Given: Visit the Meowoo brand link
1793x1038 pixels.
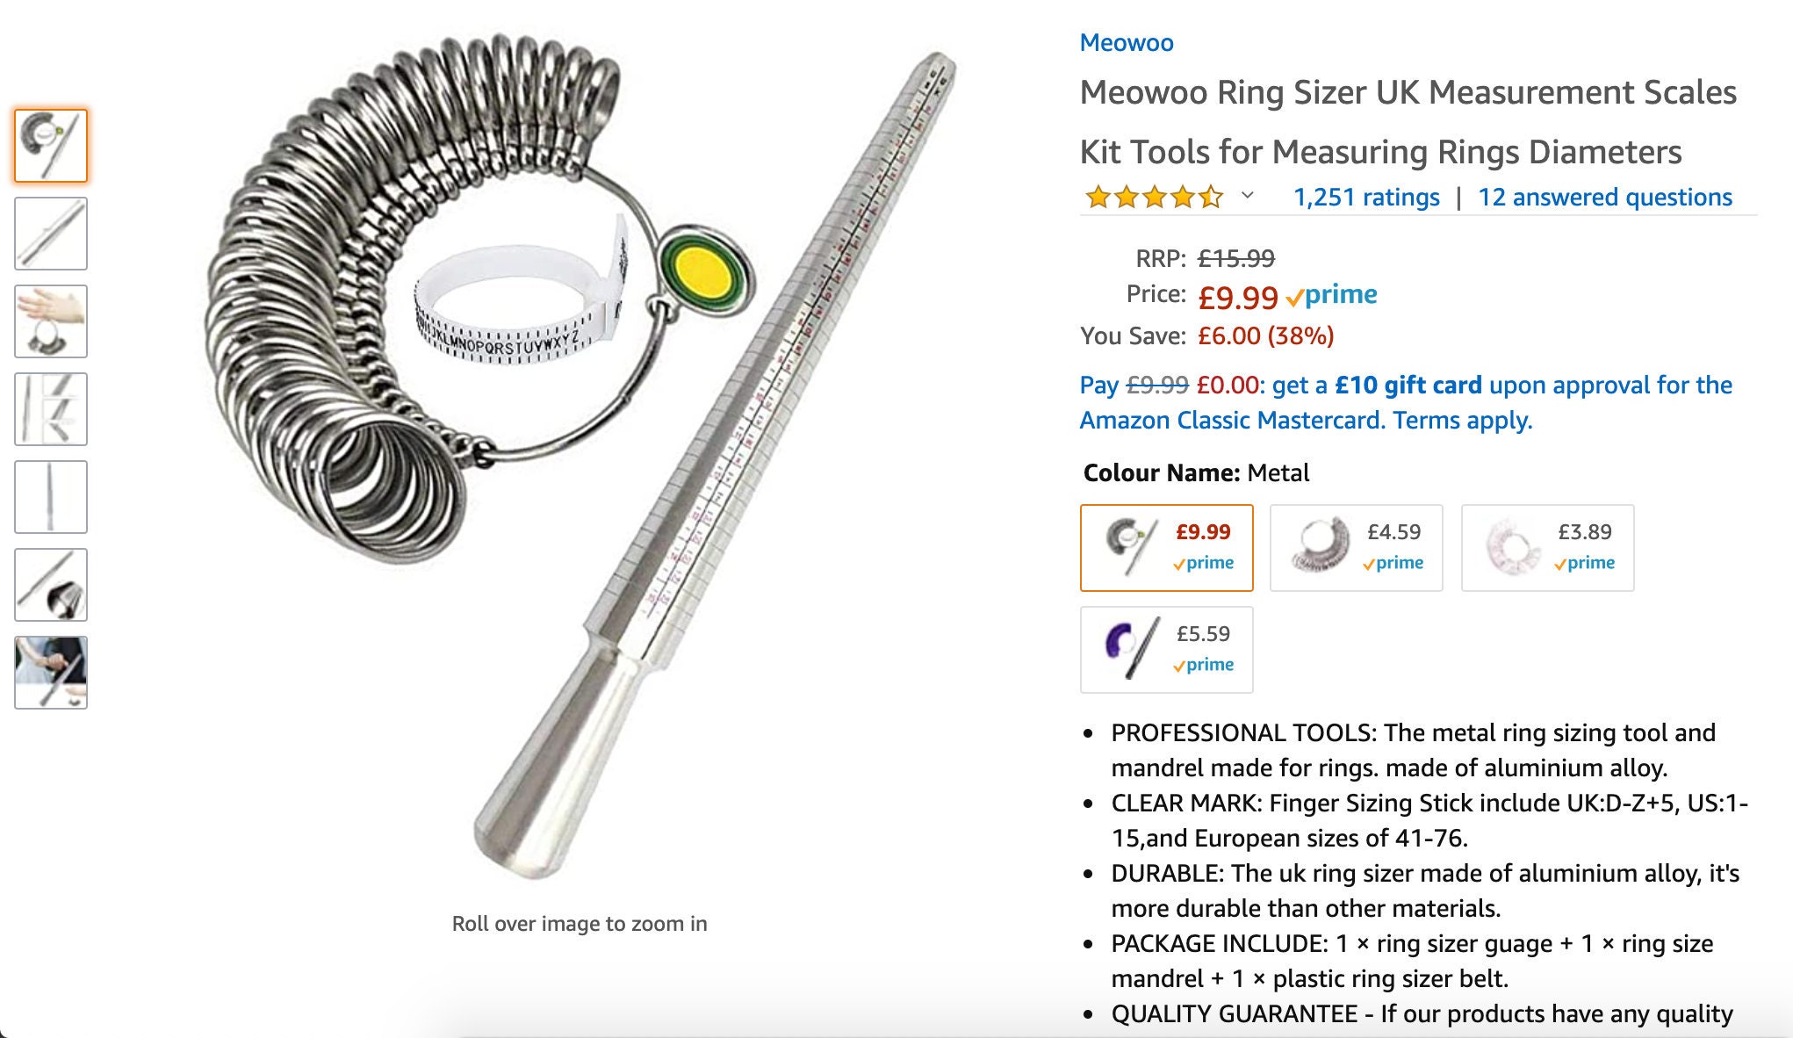Looking at the screenshot, I should (x=1127, y=42).
